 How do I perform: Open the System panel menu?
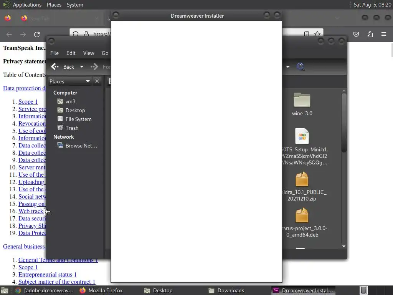click(x=75, y=5)
